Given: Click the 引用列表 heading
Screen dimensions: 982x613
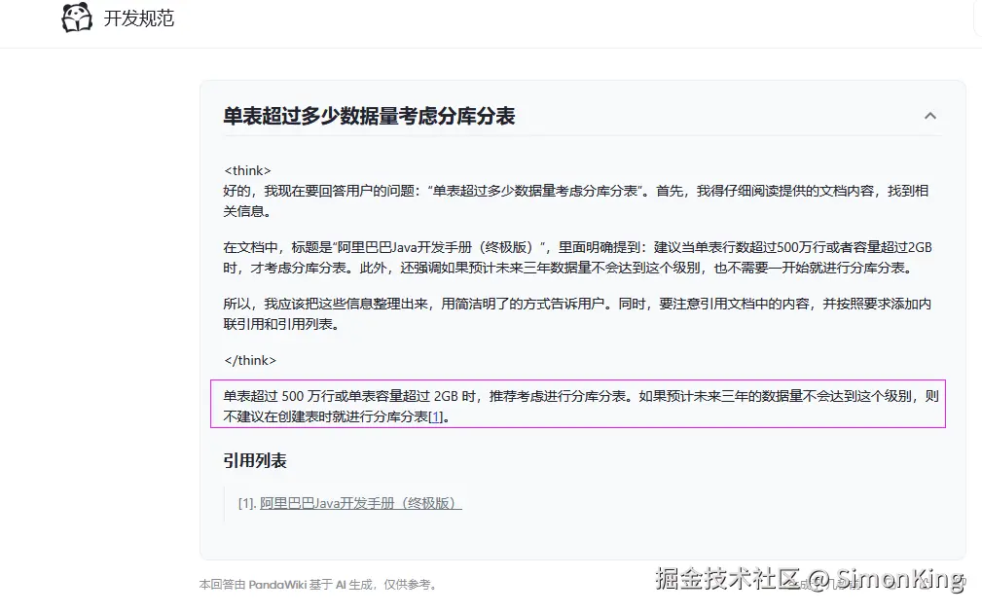Looking at the screenshot, I should (255, 461).
